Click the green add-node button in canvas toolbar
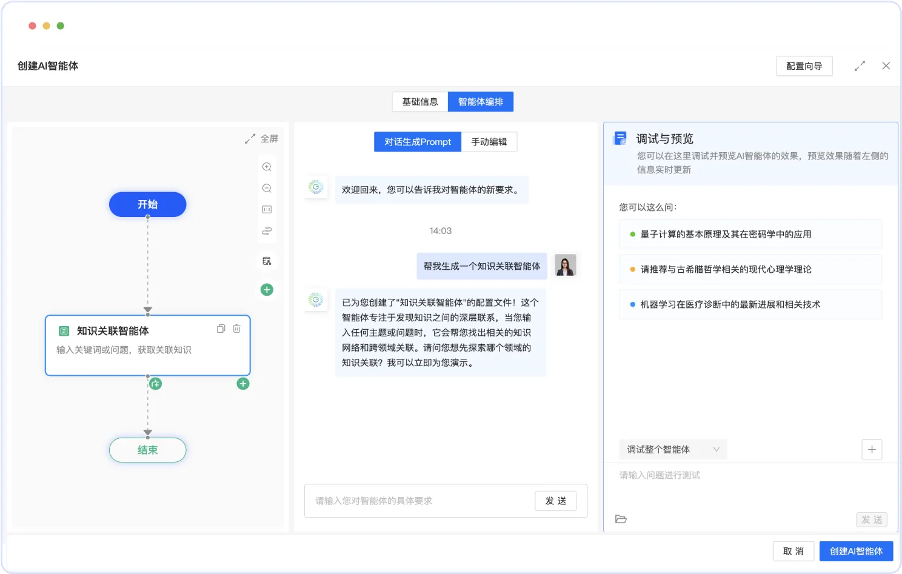 pos(267,290)
